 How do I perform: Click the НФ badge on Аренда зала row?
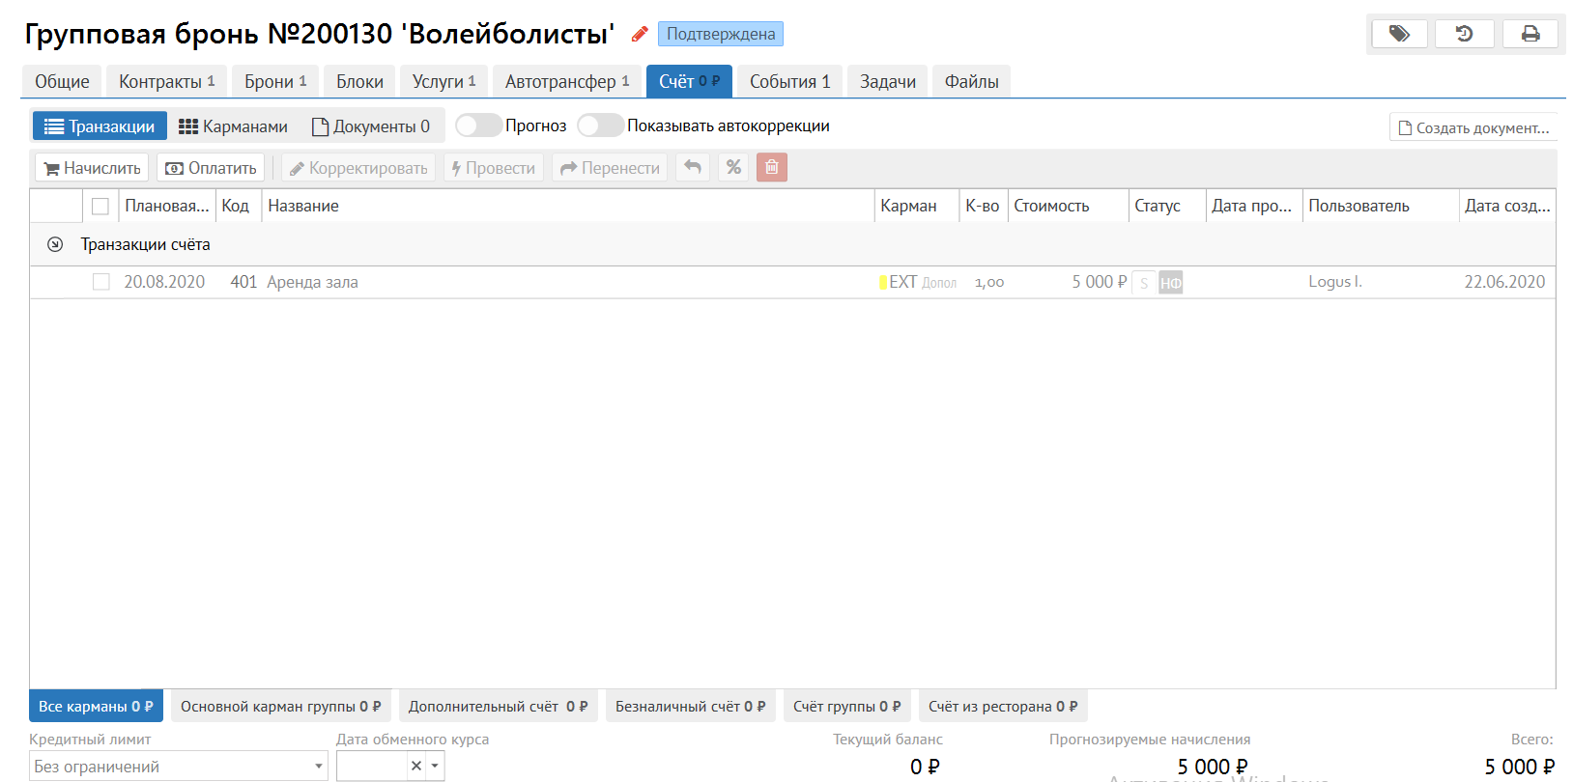pyautogui.click(x=1171, y=283)
